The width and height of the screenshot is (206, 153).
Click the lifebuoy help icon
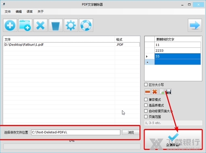click(x=86, y=25)
